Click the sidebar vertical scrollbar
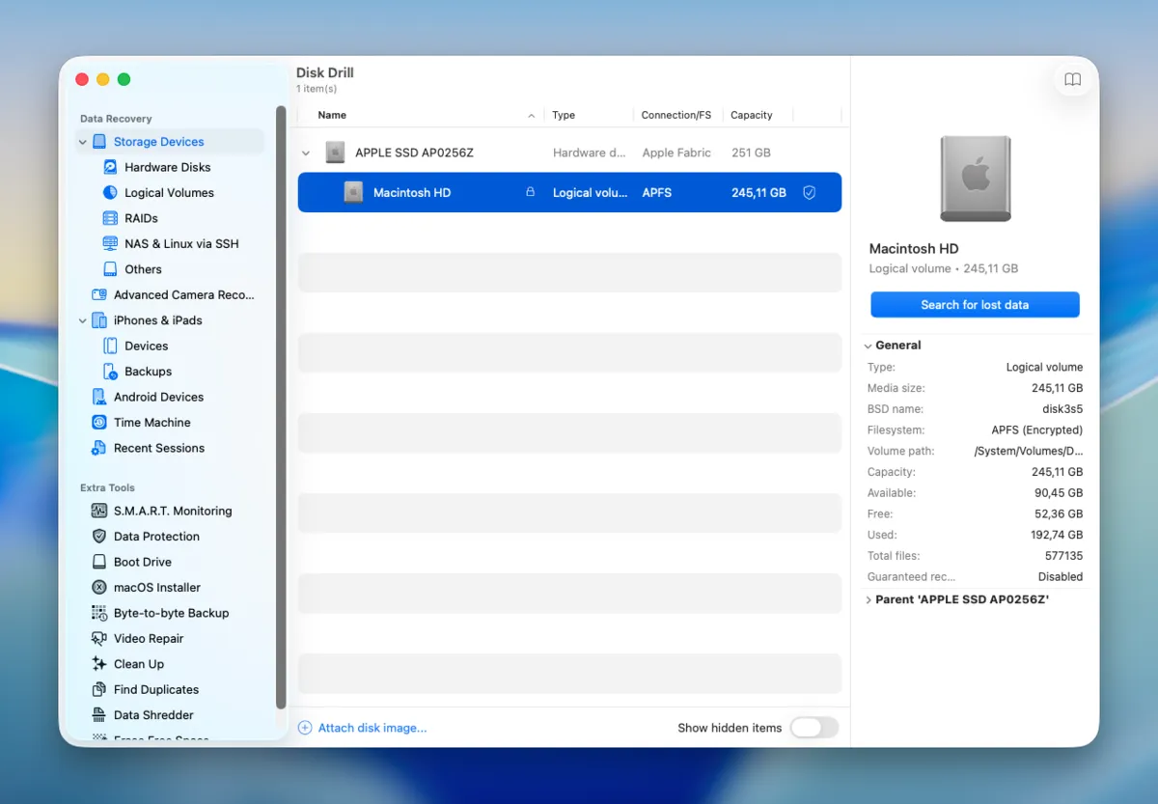The width and height of the screenshot is (1158, 804). (x=281, y=407)
